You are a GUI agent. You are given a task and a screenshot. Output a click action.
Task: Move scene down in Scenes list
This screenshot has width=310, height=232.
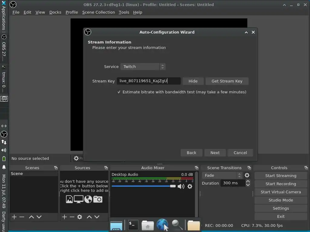click(39, 217)
